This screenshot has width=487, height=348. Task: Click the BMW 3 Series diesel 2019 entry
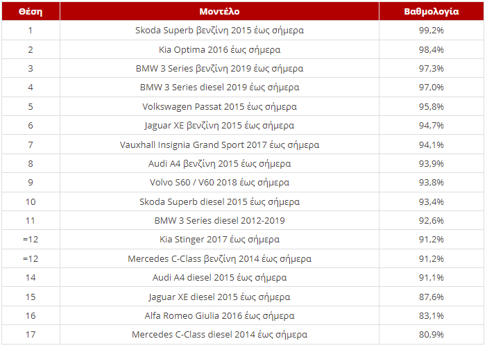pos(219,88)
